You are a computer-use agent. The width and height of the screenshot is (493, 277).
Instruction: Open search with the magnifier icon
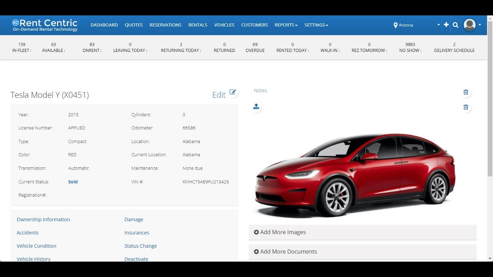point(456,25)
